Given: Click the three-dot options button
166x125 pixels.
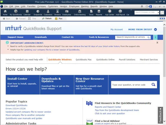Looking at the screenshot, I should coord(162,18).
